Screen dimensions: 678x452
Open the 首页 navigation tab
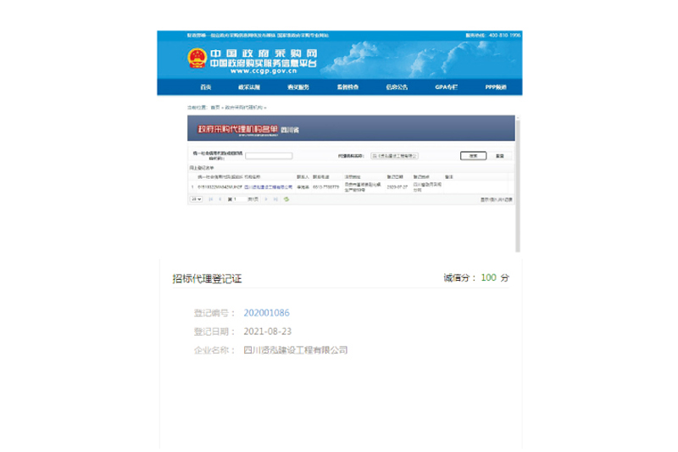pyautogui.click(x=206, y=87)
